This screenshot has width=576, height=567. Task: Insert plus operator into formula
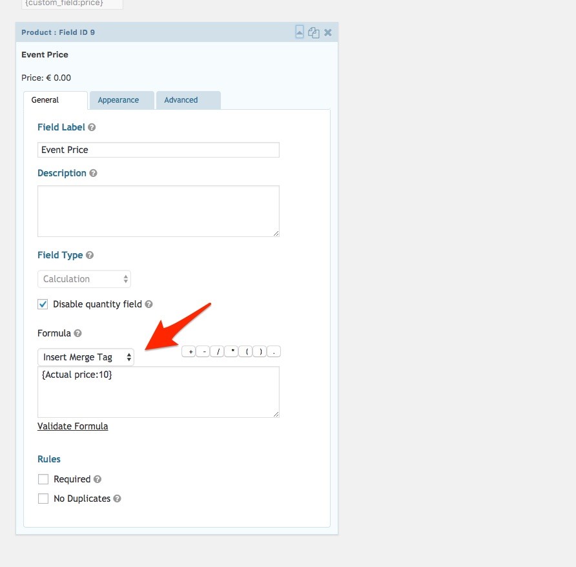click(x=189, y=352)
